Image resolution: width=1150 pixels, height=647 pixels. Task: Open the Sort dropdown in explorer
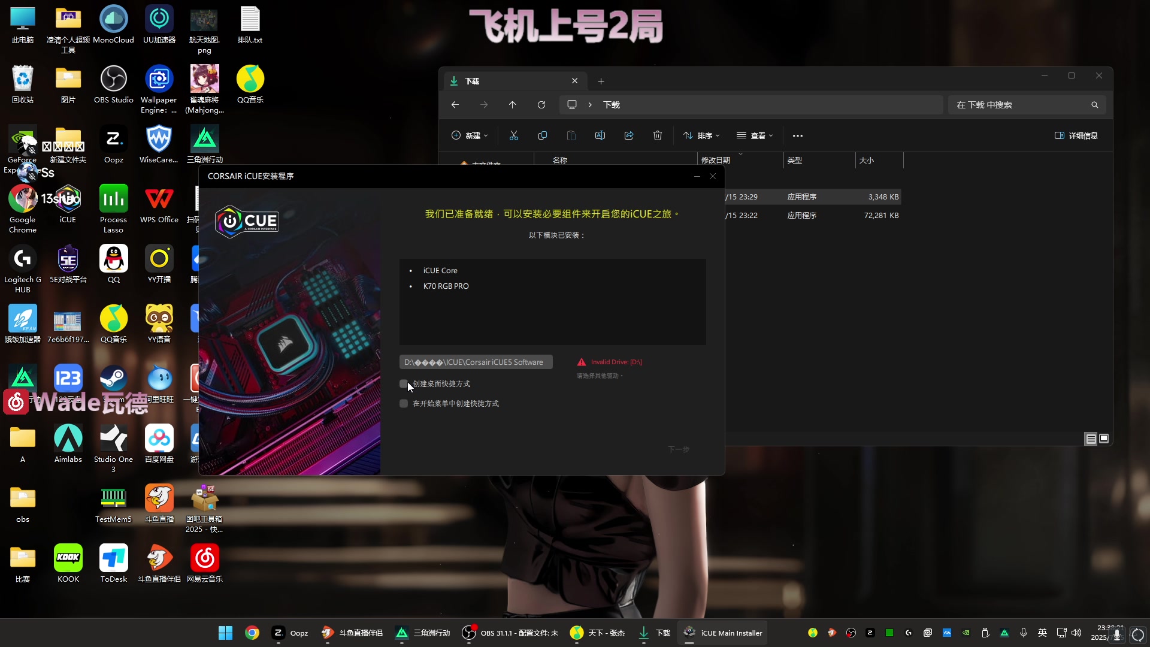pyautogui.click(x=701, y=136)
